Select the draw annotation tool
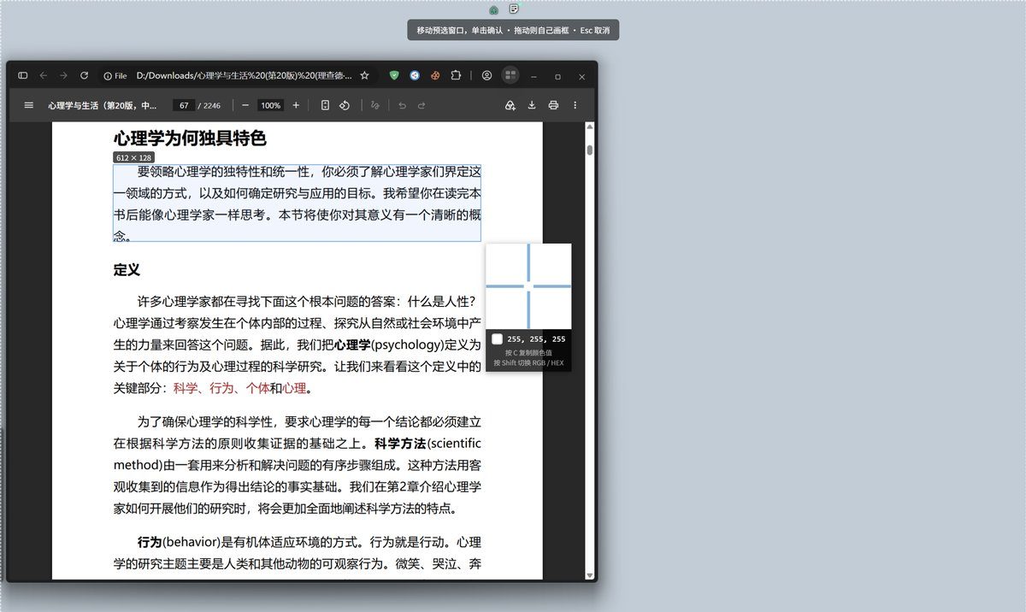This screenshot has height=612, width=1026. coord(374,105)
